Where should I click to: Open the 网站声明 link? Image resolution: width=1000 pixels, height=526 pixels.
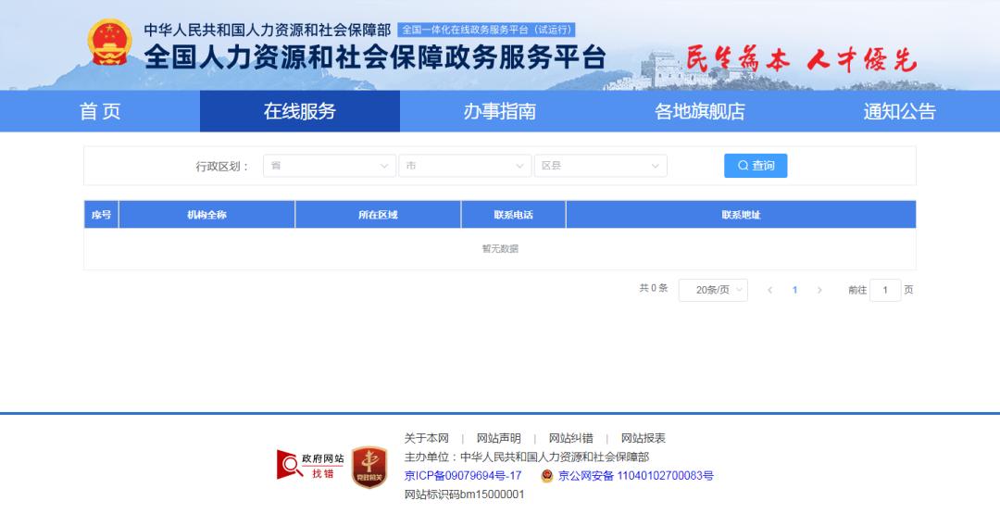[x=499, y=438]
